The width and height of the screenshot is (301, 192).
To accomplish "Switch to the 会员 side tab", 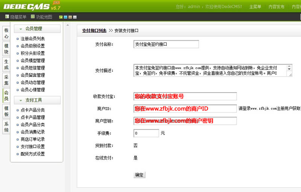I will tap(6, 95).
